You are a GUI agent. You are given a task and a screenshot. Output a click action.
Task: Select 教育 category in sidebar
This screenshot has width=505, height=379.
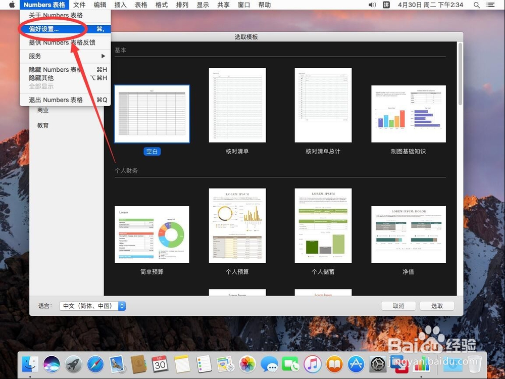43,125
